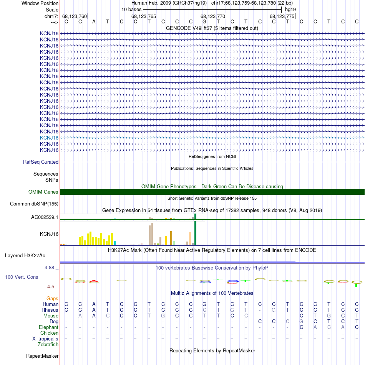This screenshot has height=365, width=365.
Task: Open GENCODE V49lift37 track title
Action: (212, 28)
